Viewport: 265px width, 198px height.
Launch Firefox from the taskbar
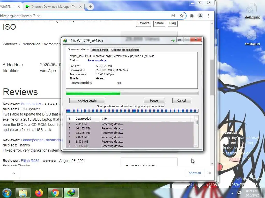pos(39,193)
